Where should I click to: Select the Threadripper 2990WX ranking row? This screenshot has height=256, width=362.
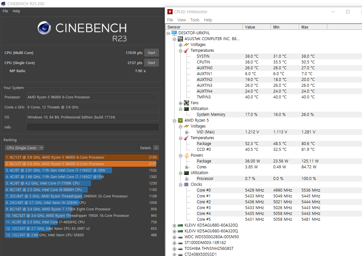[82, 196]
